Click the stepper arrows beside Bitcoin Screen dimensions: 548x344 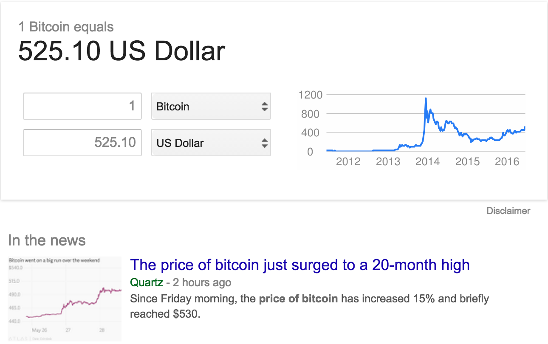pyautogui.click(x=264, y=106)
